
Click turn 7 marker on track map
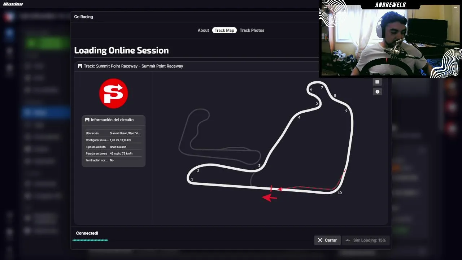(x=322, y=88)
